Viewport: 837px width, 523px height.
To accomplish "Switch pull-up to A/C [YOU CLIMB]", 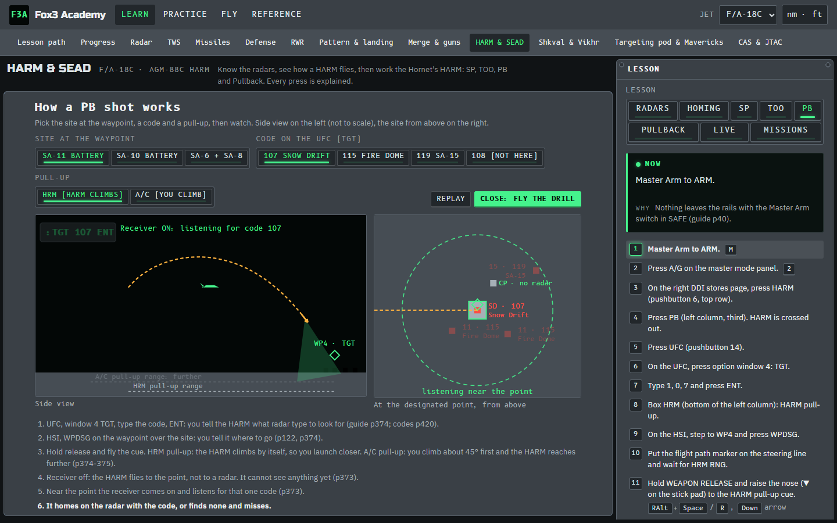I will tap(171, 196).
